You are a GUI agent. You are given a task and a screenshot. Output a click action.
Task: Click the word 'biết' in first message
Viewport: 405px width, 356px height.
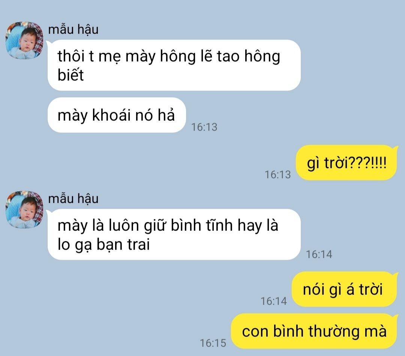[x=70, y=75]
